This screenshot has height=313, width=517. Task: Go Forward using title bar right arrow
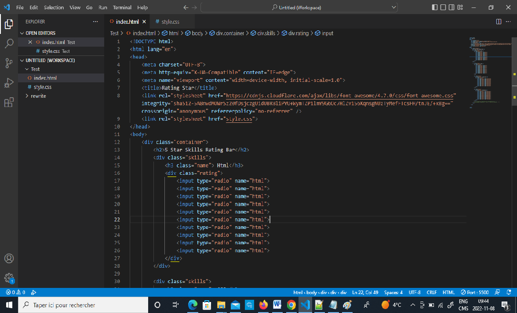(x=194, y=7)
